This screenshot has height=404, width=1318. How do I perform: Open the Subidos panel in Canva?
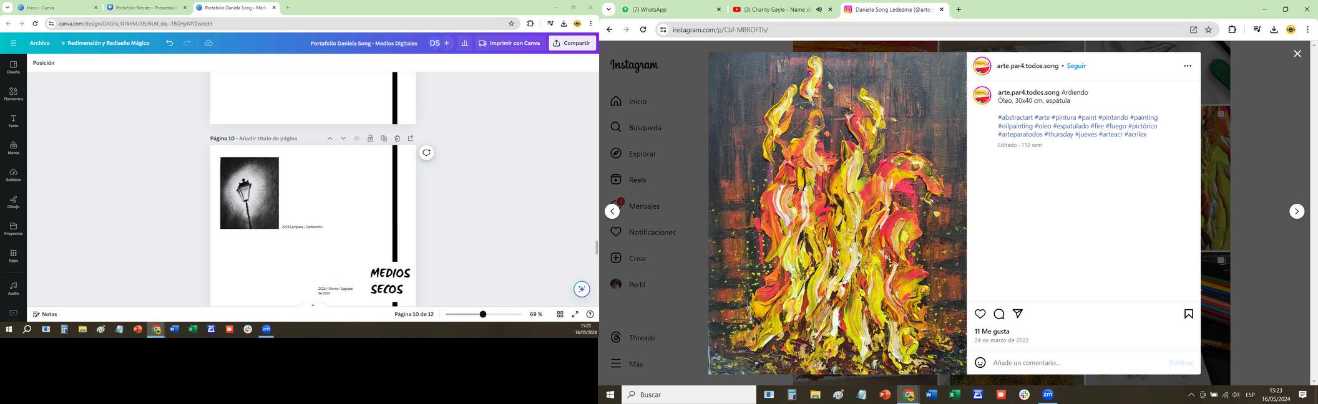(13, 175)
